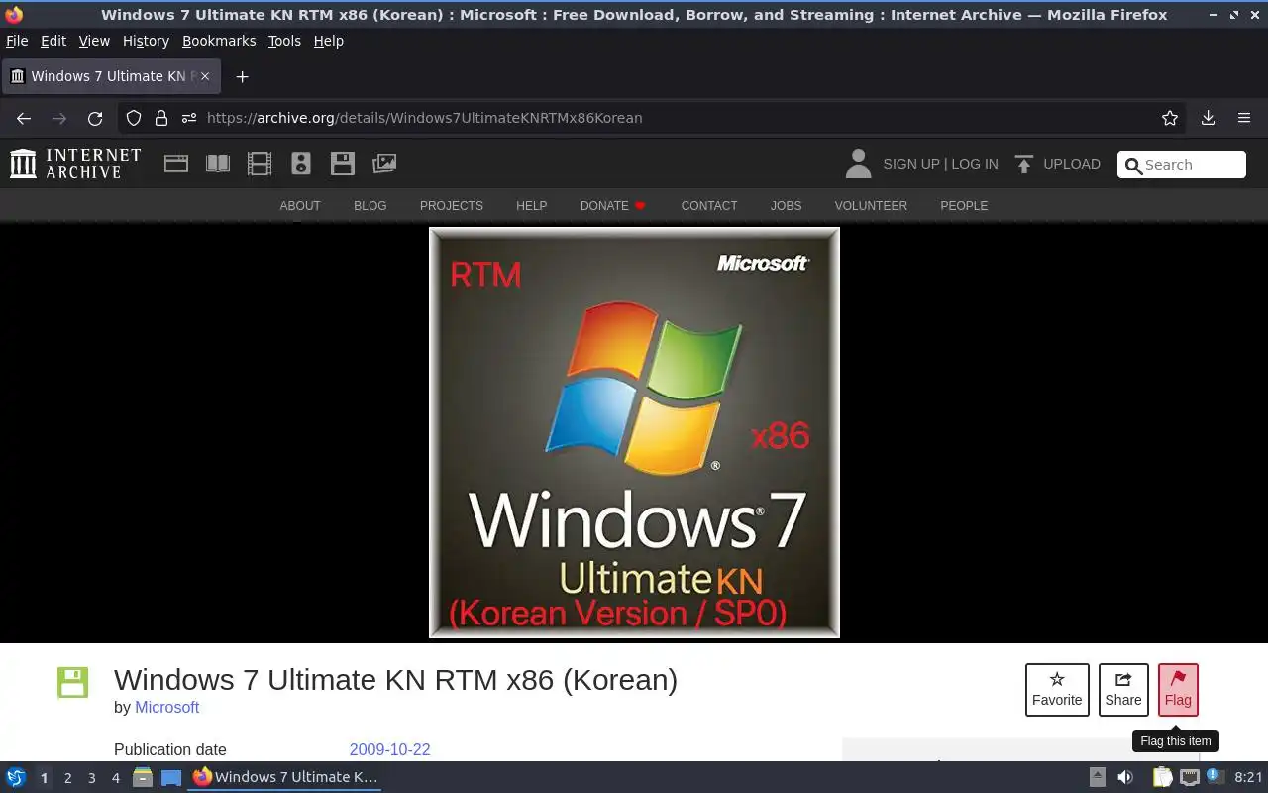Click the SIGN UP link
This screenshot has height=793, width=1268.
point(911,164)
